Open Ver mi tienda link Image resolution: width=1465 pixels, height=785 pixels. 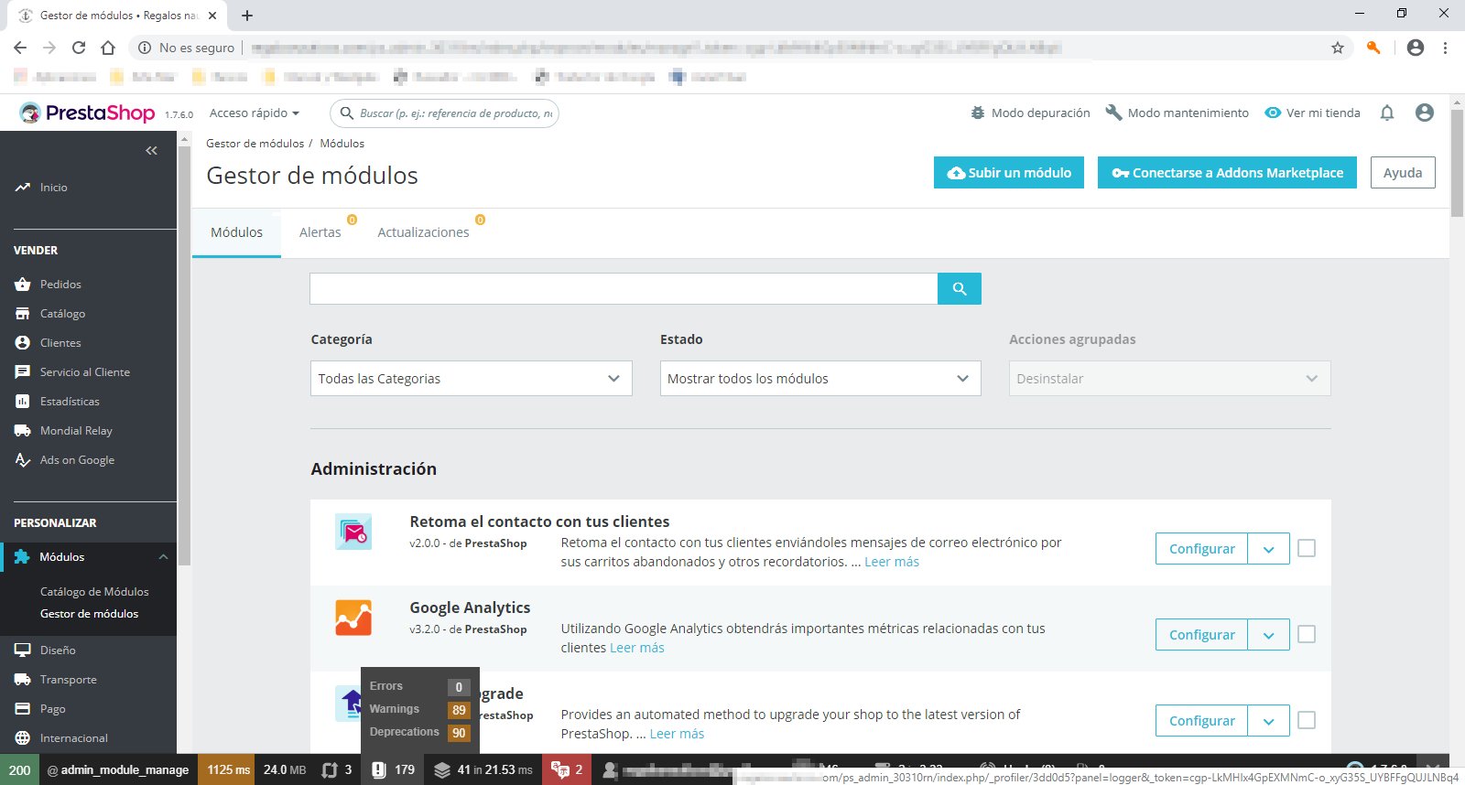point(1313,113)
